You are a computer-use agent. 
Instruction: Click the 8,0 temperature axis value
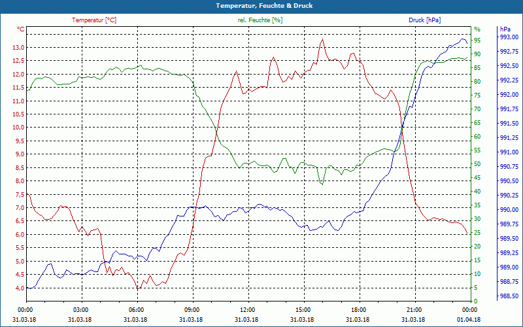20,181
